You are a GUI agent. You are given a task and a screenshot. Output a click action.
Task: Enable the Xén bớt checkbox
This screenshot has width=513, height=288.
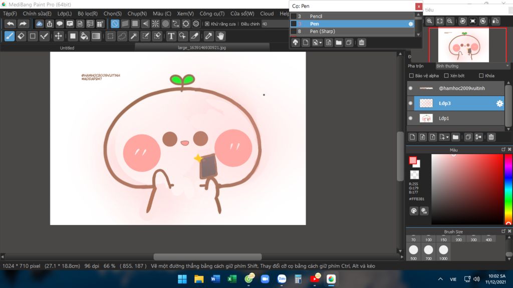[x=446, y=76]
